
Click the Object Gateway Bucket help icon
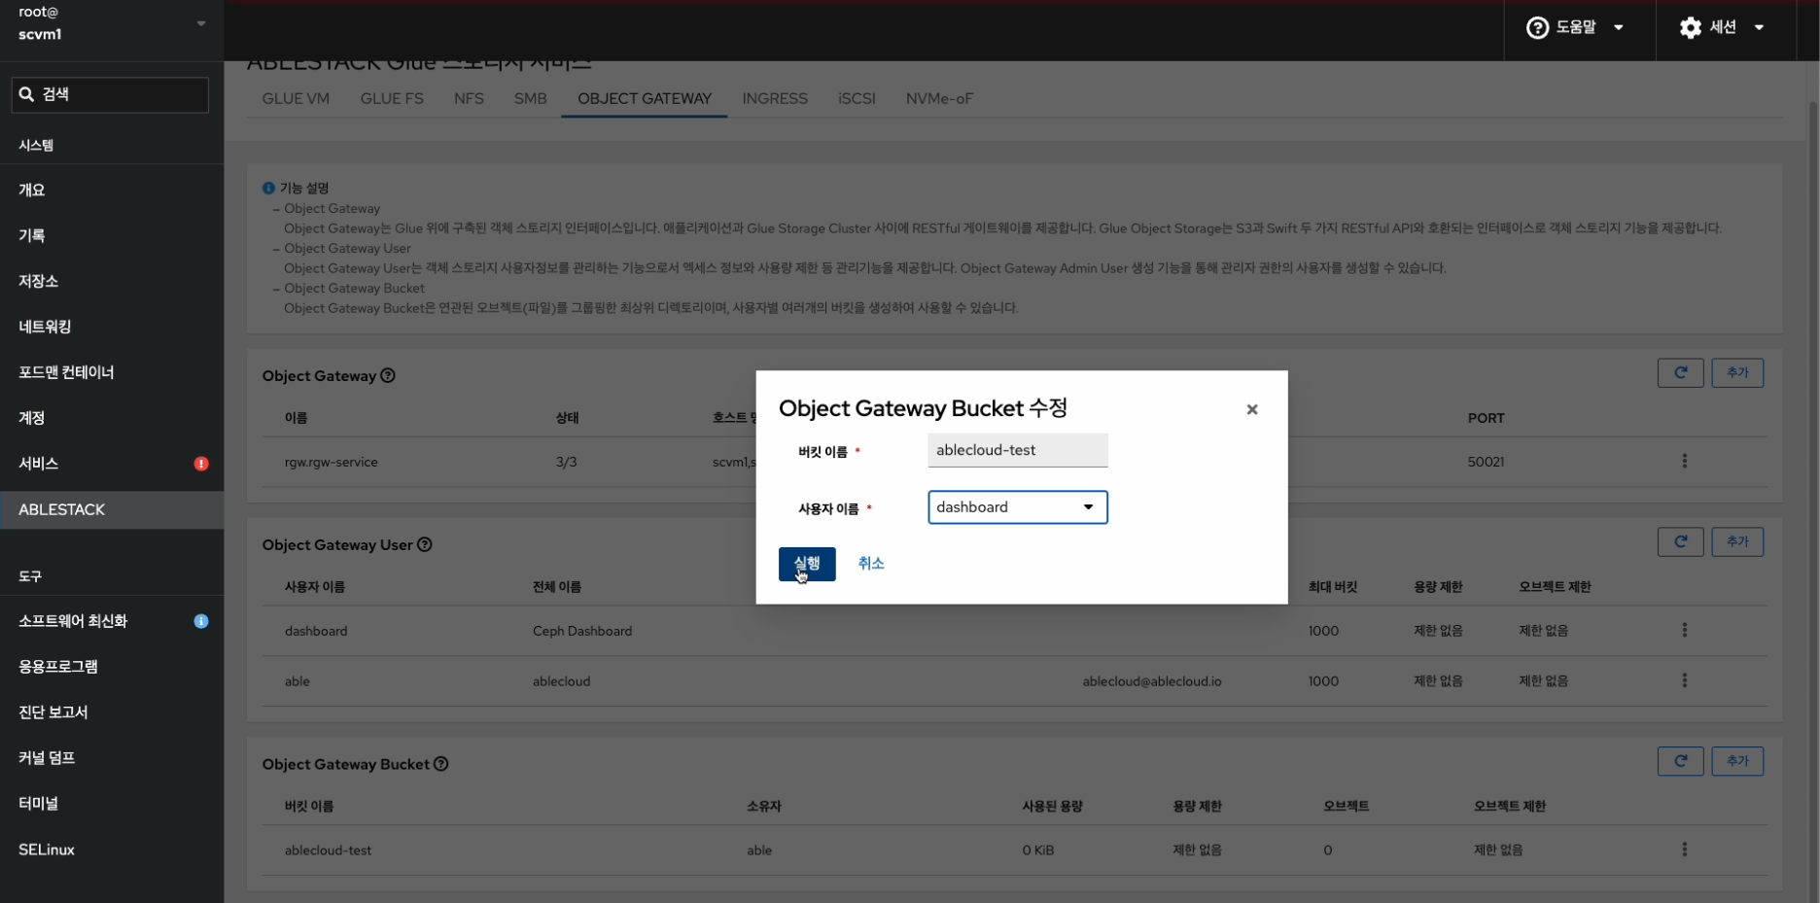click(x=441, y=765)
